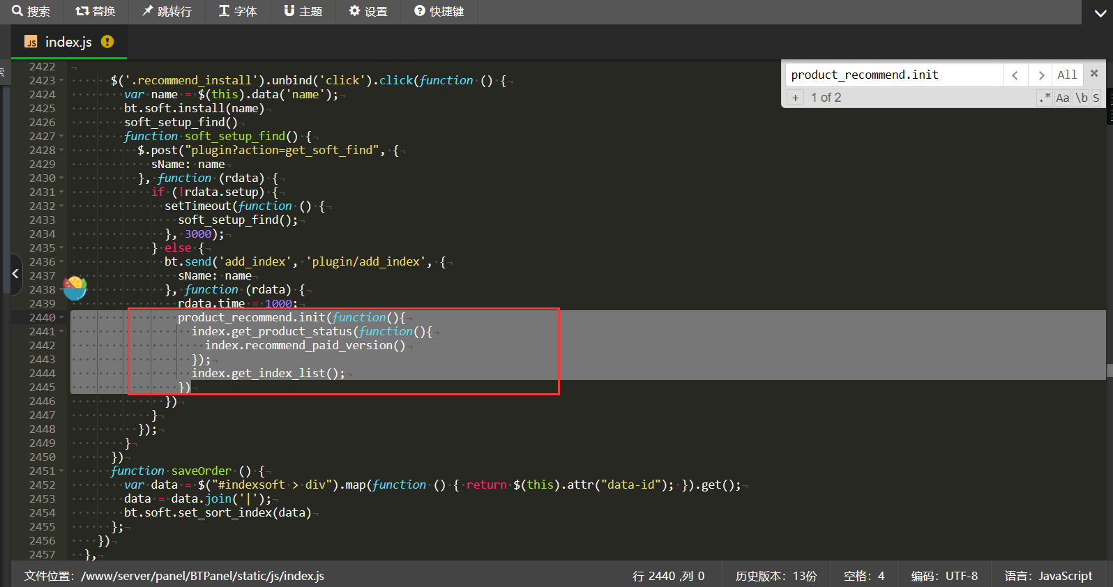1113x587 pixels.
Task: Toggle RegExp search option
Action: click(1044, 98)
